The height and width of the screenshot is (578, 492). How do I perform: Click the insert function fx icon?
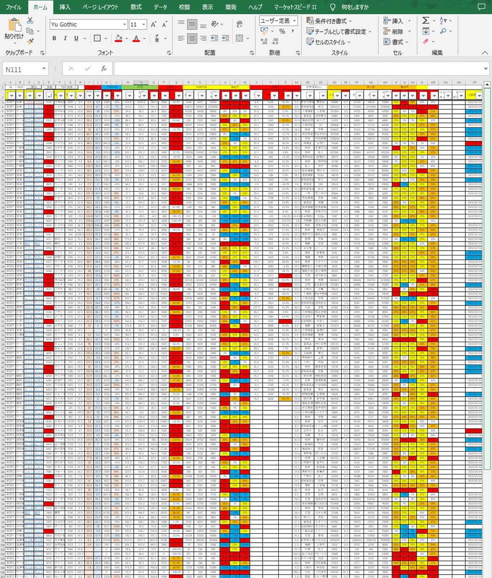(104, 69)
